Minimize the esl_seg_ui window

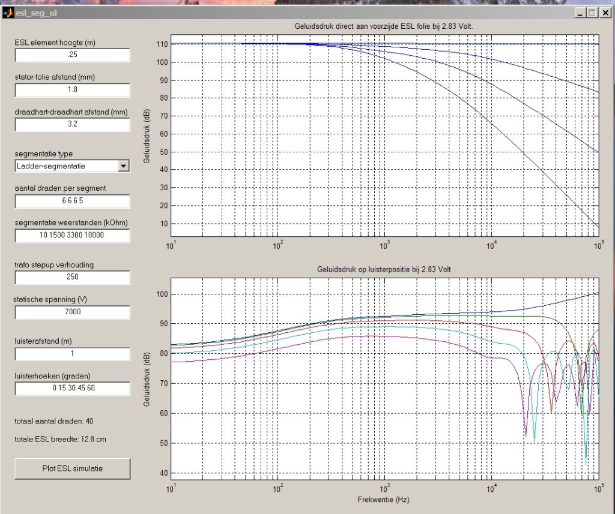coord(581,13)
